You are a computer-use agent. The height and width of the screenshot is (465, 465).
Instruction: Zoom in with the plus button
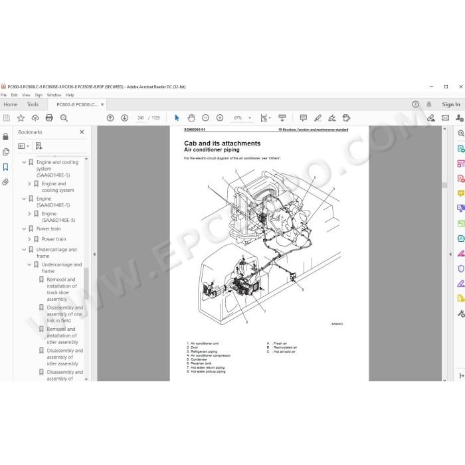[x=220, y=118]
